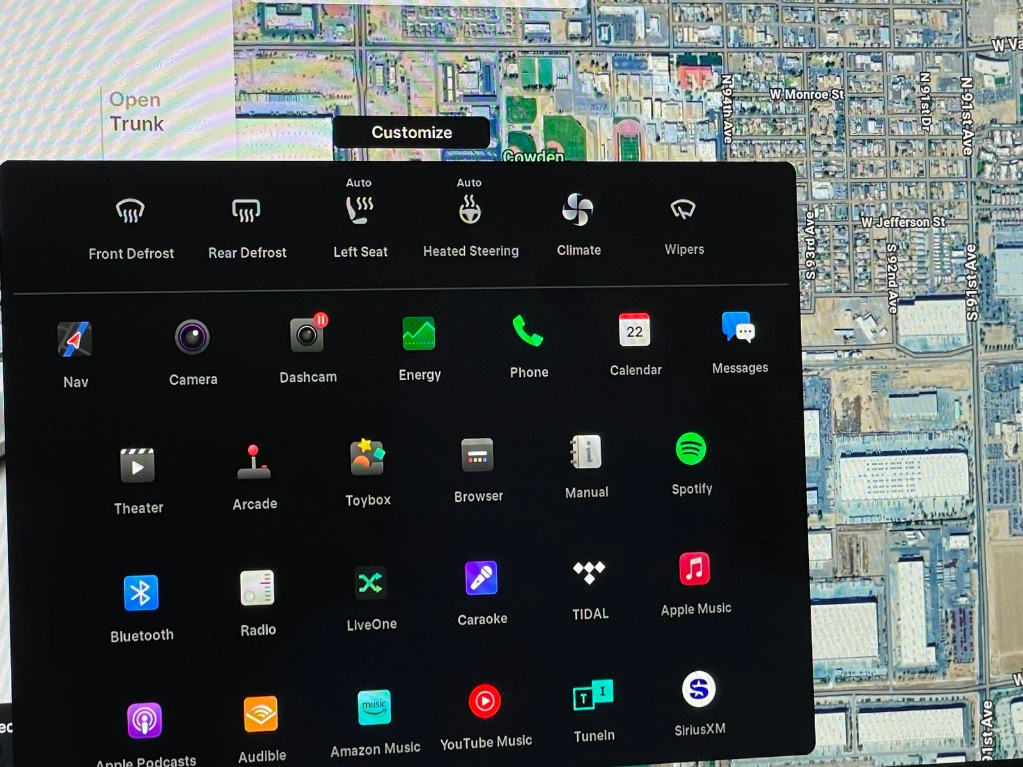
Task: Open the Radio app
Action: pos(257,587)
